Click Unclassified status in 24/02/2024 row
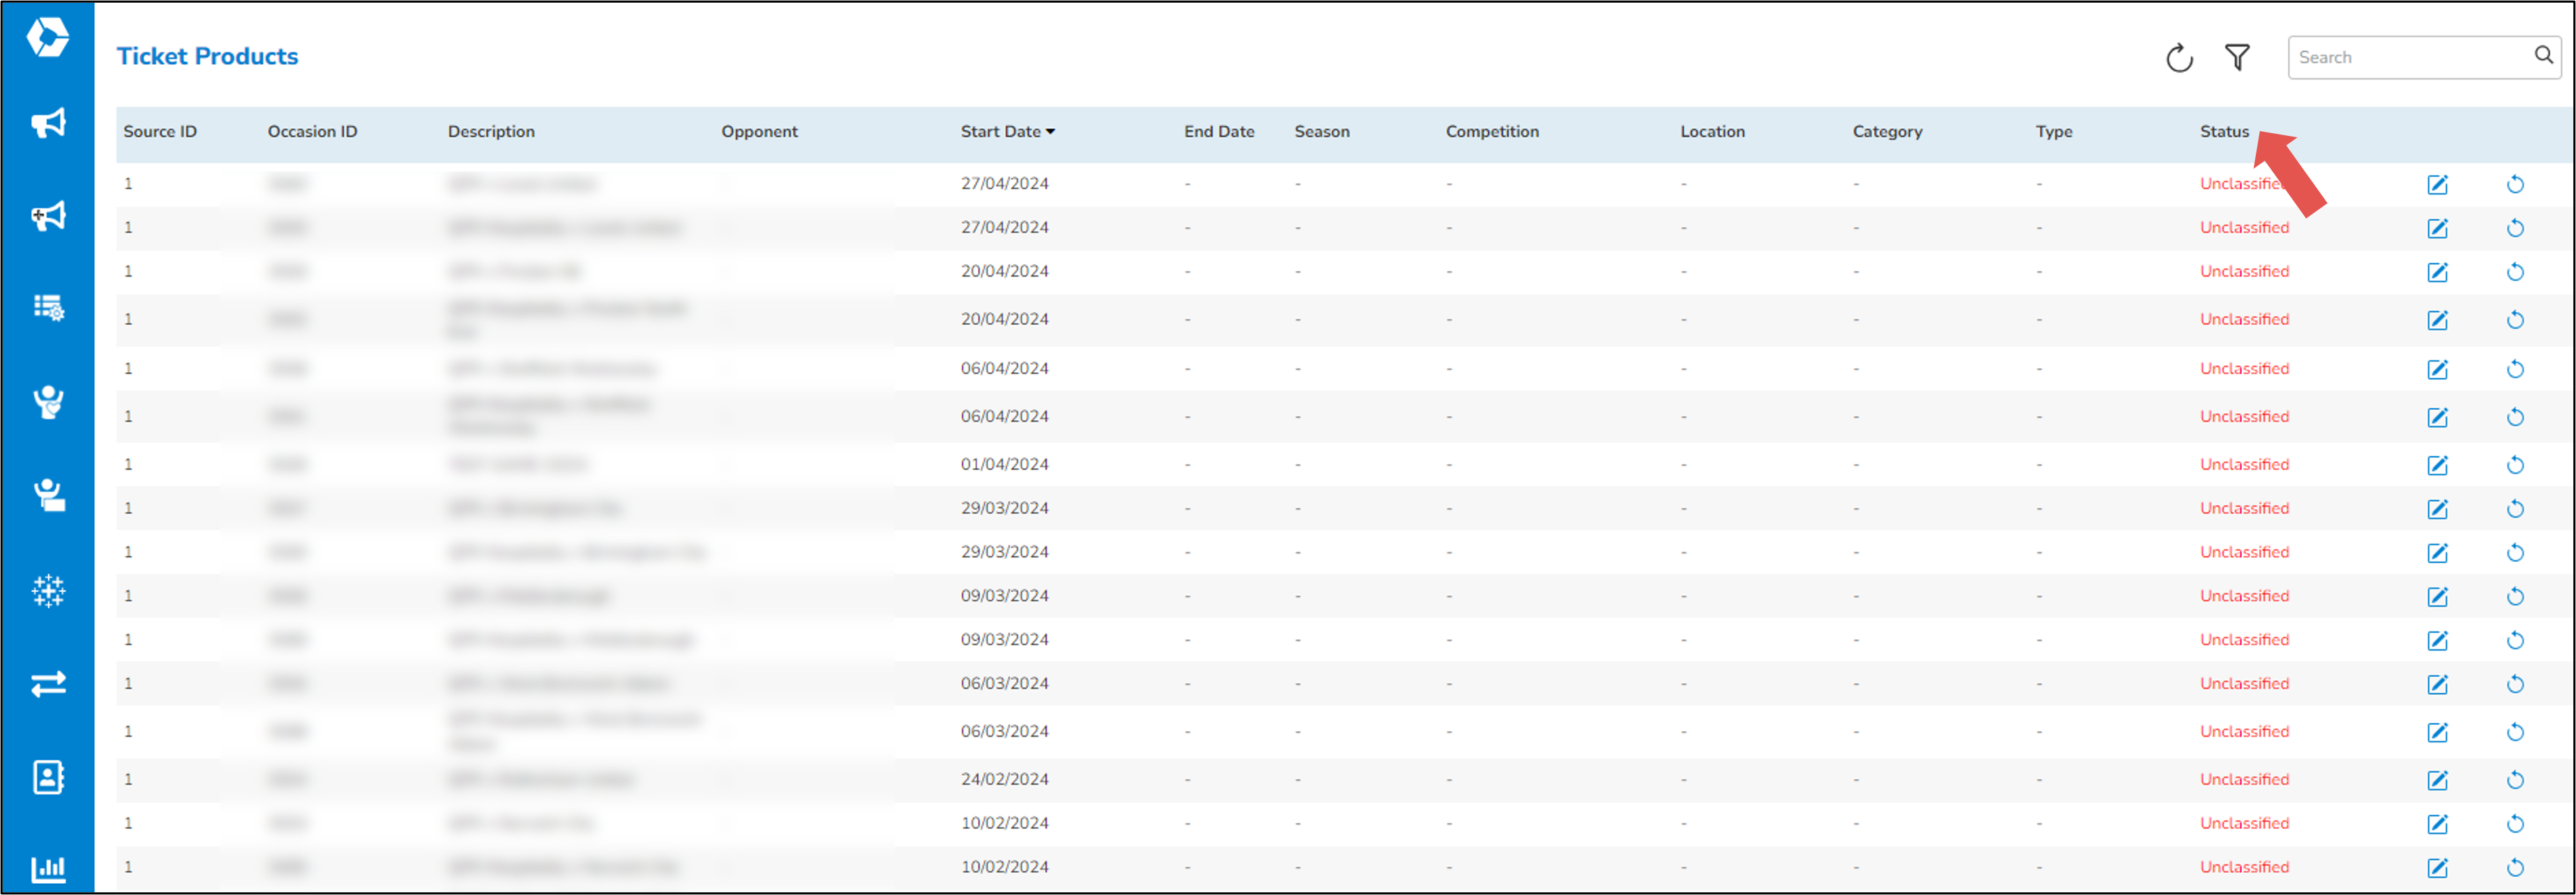This screenshot has height=895, width=2576. (2244, 779)
